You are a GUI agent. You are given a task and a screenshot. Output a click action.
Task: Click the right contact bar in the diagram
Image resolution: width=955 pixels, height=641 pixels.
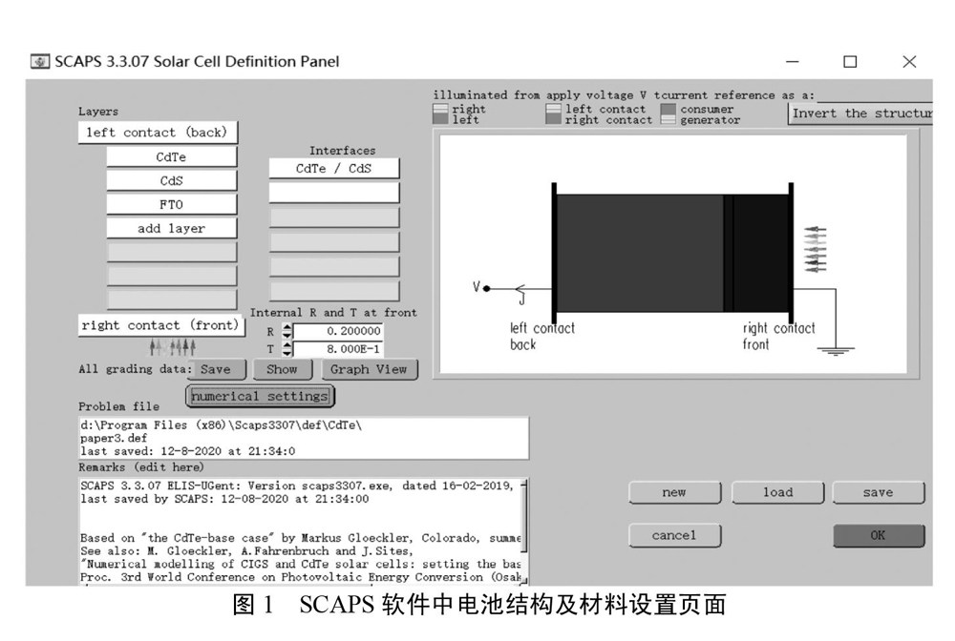click(x=791, y=253)
